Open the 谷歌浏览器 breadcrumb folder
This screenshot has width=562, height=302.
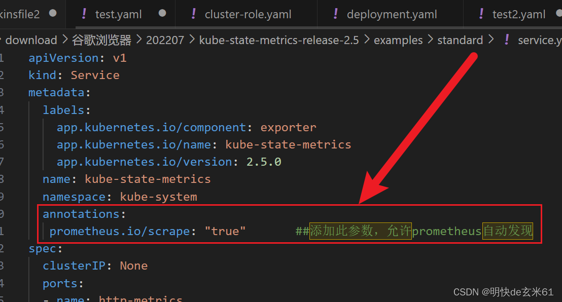(x=102, y=40)
